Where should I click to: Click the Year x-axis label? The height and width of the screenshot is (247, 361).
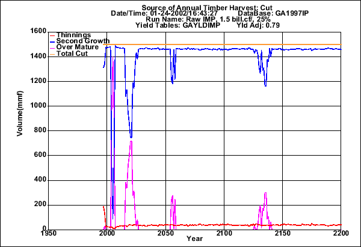point(194,239)
